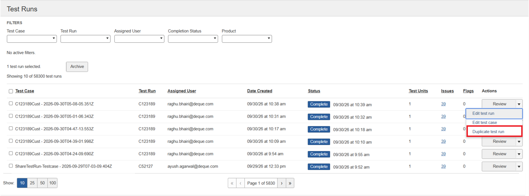The height and width of the screenshot is (196, 529).
Task: Expand actions arrow for the 9:54 am test run
Action: pos(519,154)
